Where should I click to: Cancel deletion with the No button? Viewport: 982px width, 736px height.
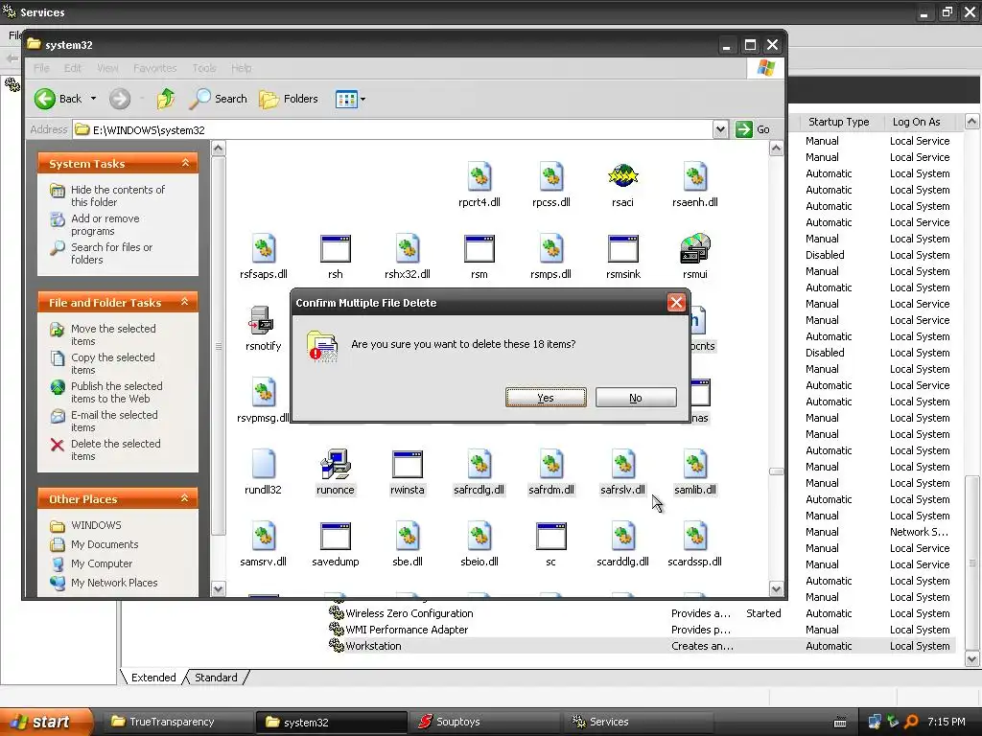(636, 398)
